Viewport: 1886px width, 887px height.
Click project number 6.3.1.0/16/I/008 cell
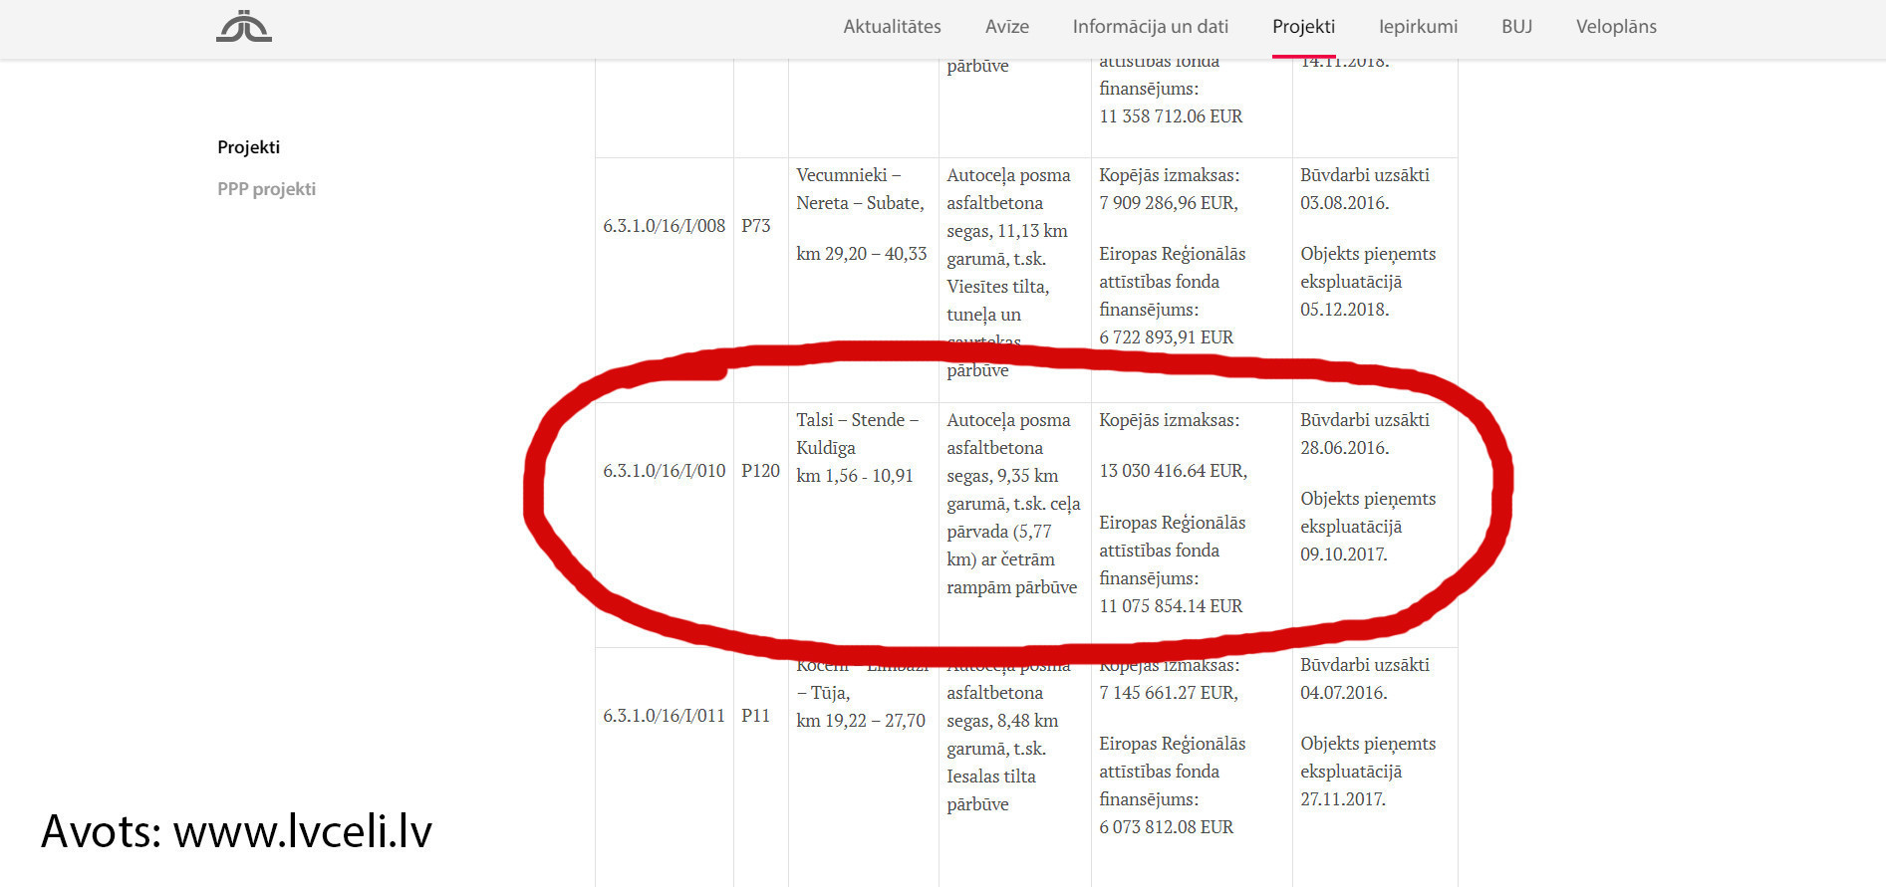pos(664,226)
